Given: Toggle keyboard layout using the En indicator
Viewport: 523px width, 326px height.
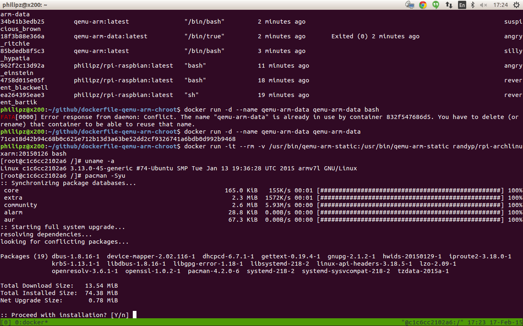Looking at the screenshot, I should [x=462, y=5].
